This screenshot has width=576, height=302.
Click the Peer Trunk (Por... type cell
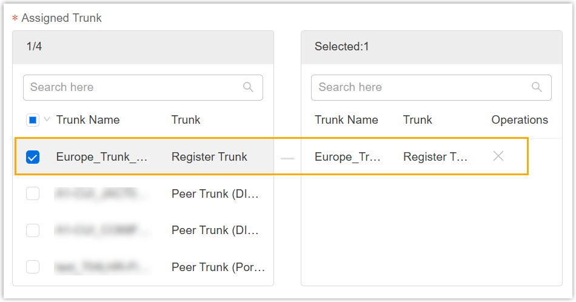(218, 267)
